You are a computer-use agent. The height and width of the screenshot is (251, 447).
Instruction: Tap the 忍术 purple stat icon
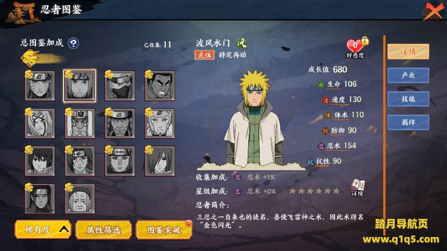[321, 146]
